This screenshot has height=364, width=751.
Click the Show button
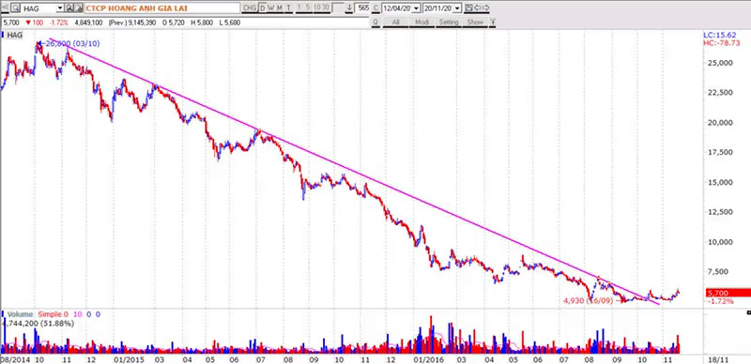click(475, 22)
